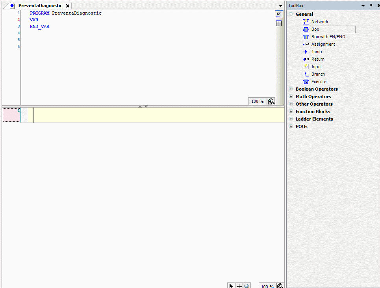Select the PreventaDiagnostic editor tab
The image size is (380, 288).
(40, 6)
